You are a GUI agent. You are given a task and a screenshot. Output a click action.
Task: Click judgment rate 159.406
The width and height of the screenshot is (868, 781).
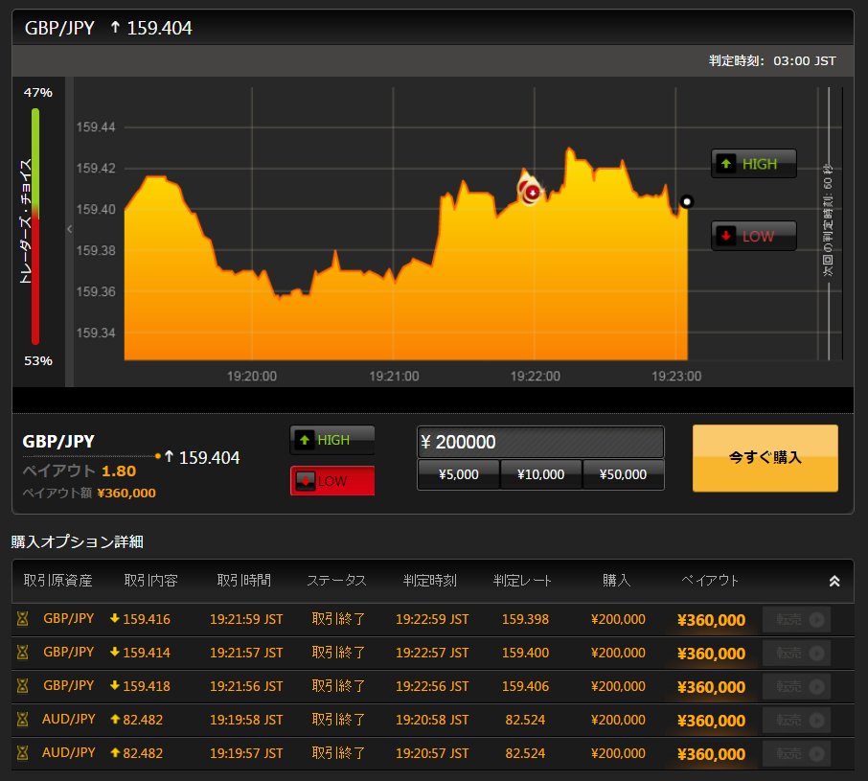coord(525,686)
